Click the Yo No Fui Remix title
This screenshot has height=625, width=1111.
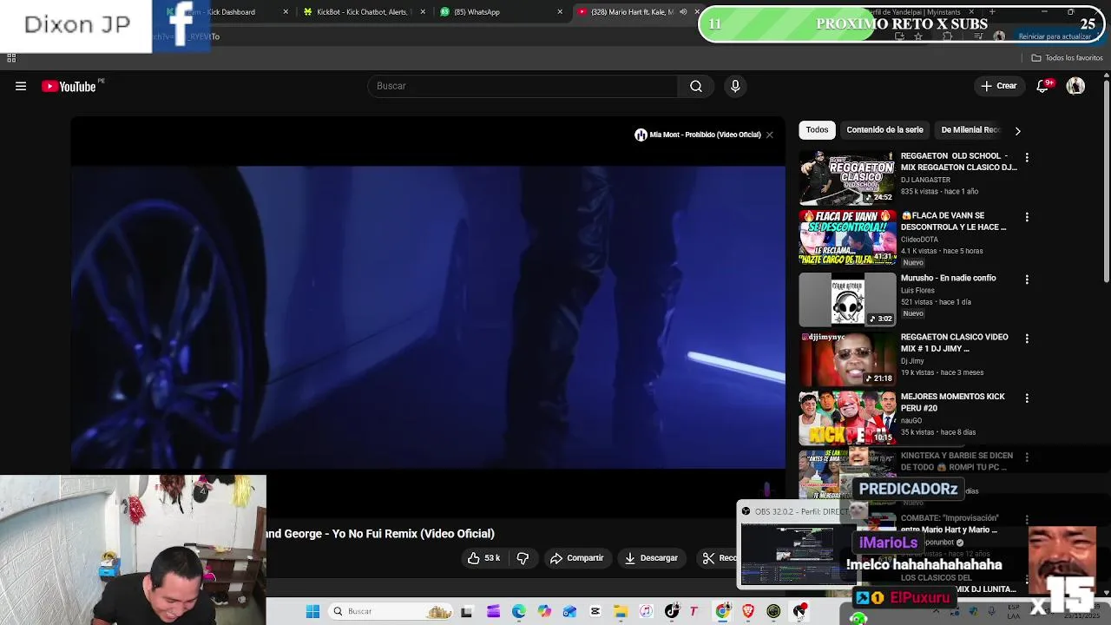pos(380,534)
